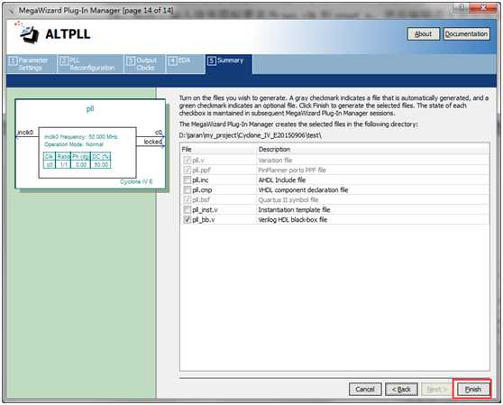Select the 'Instantiation template file' description
Screen dimensions: 503x405
pyautogui.click(x=294, y=210)
